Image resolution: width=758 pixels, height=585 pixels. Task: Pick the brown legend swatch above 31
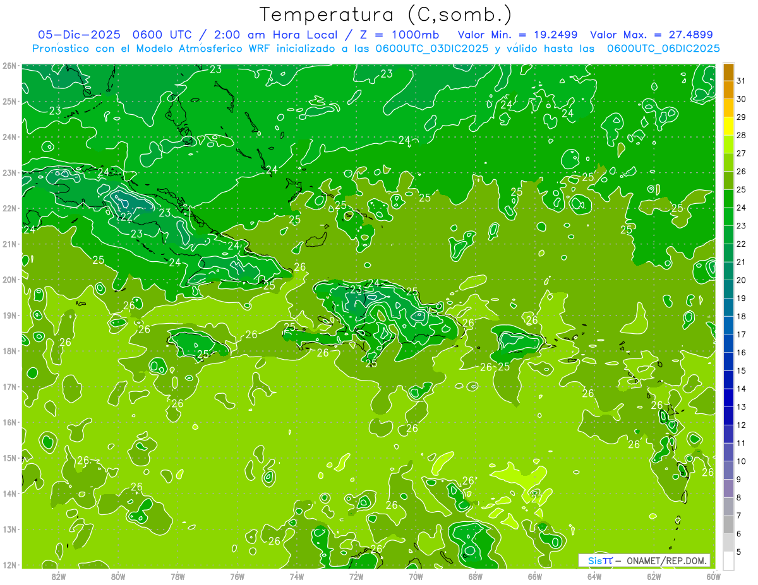click(x=728, y=71)
